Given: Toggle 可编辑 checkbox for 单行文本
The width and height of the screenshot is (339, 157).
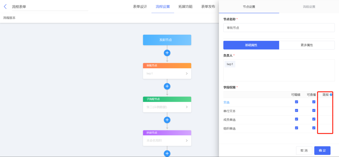Looking at the screenshot, I should click(x=296, y=111).
